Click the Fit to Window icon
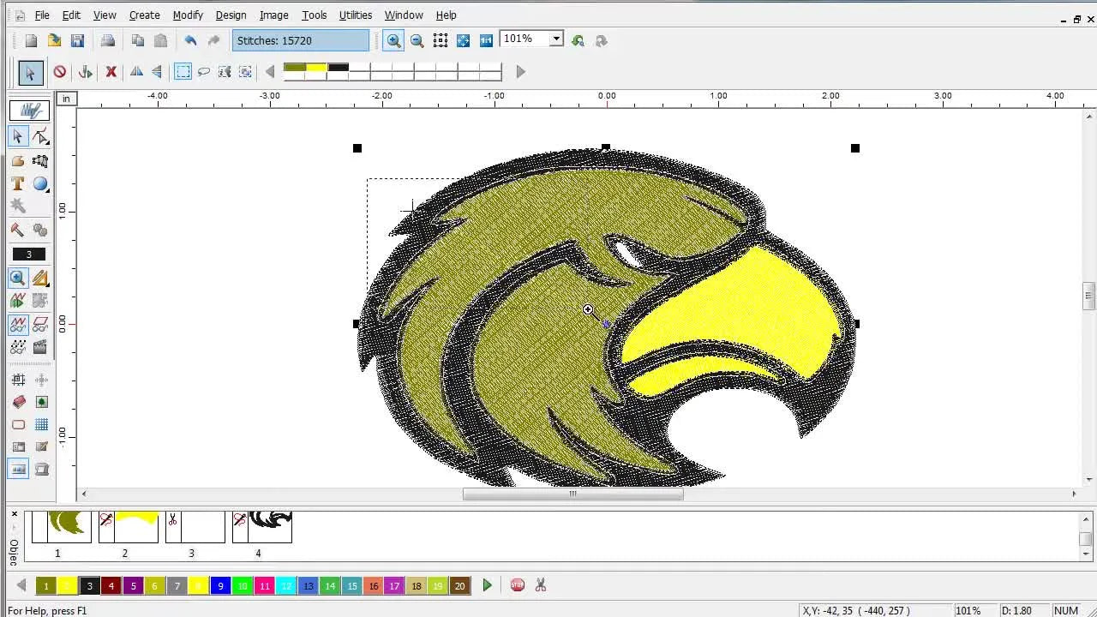The height and width of the screenshot is (617, 1097). tap(463, 40)
